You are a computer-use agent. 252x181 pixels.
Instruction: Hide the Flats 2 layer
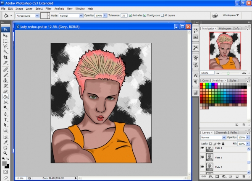click(x=202, y=167)
